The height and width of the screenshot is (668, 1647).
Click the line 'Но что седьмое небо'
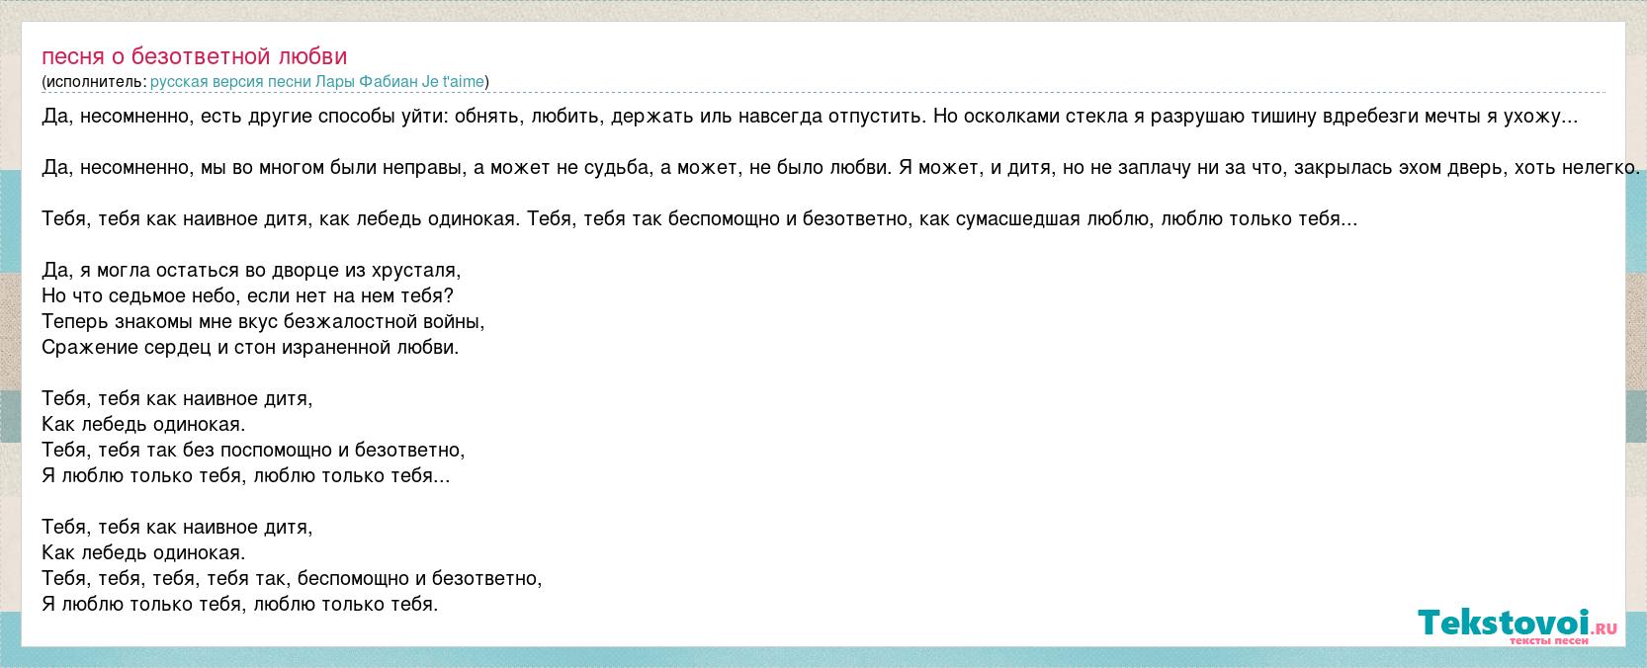click(x=247, y=296)
